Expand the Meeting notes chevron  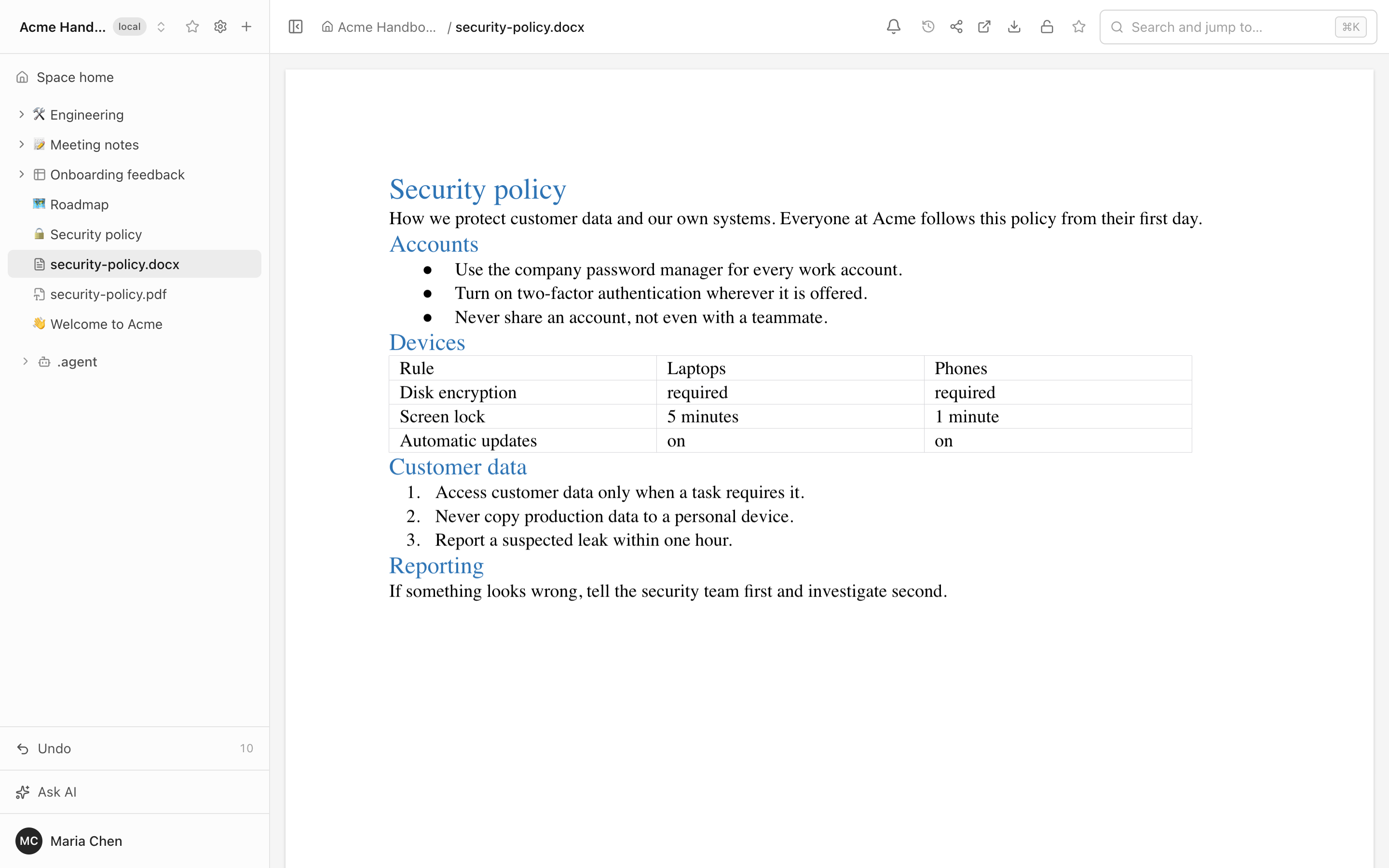click(x=21, y=144)
